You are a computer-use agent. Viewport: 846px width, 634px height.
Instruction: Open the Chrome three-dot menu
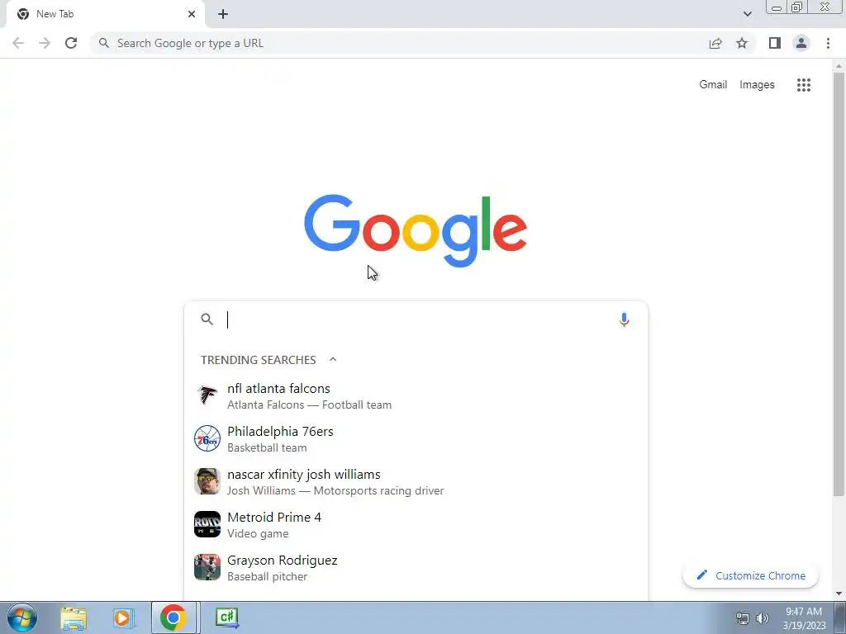pyautogui.click(x=828, y=43)
